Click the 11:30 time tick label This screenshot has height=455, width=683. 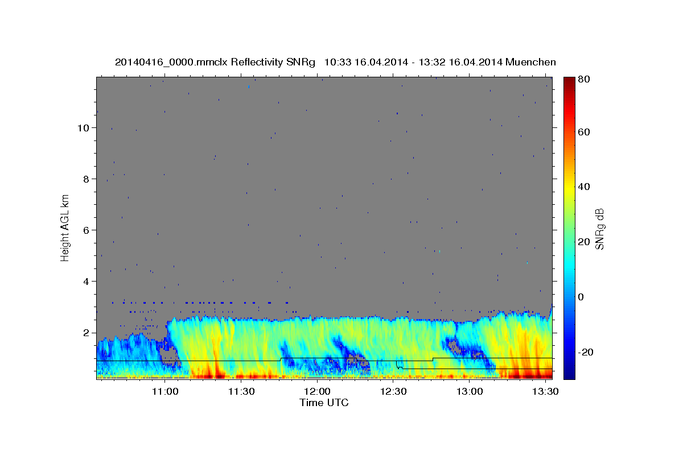(x=241, y=391)
